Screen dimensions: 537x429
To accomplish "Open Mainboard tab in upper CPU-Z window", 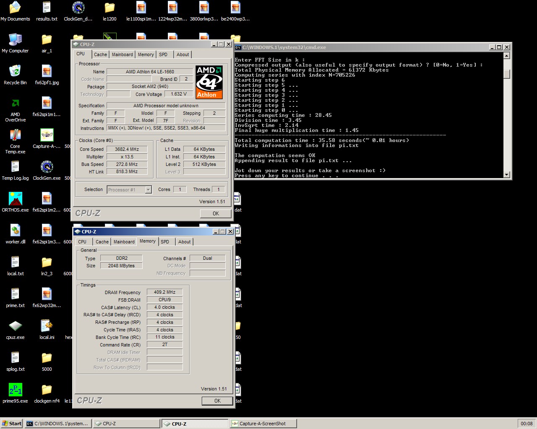I will point(122,54).
